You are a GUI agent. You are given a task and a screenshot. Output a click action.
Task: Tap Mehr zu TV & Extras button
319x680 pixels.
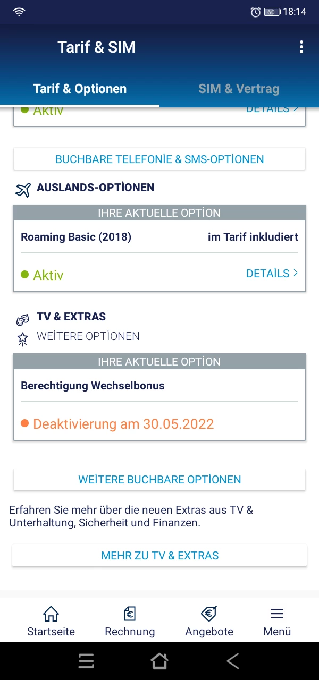(x=159, y=556)
